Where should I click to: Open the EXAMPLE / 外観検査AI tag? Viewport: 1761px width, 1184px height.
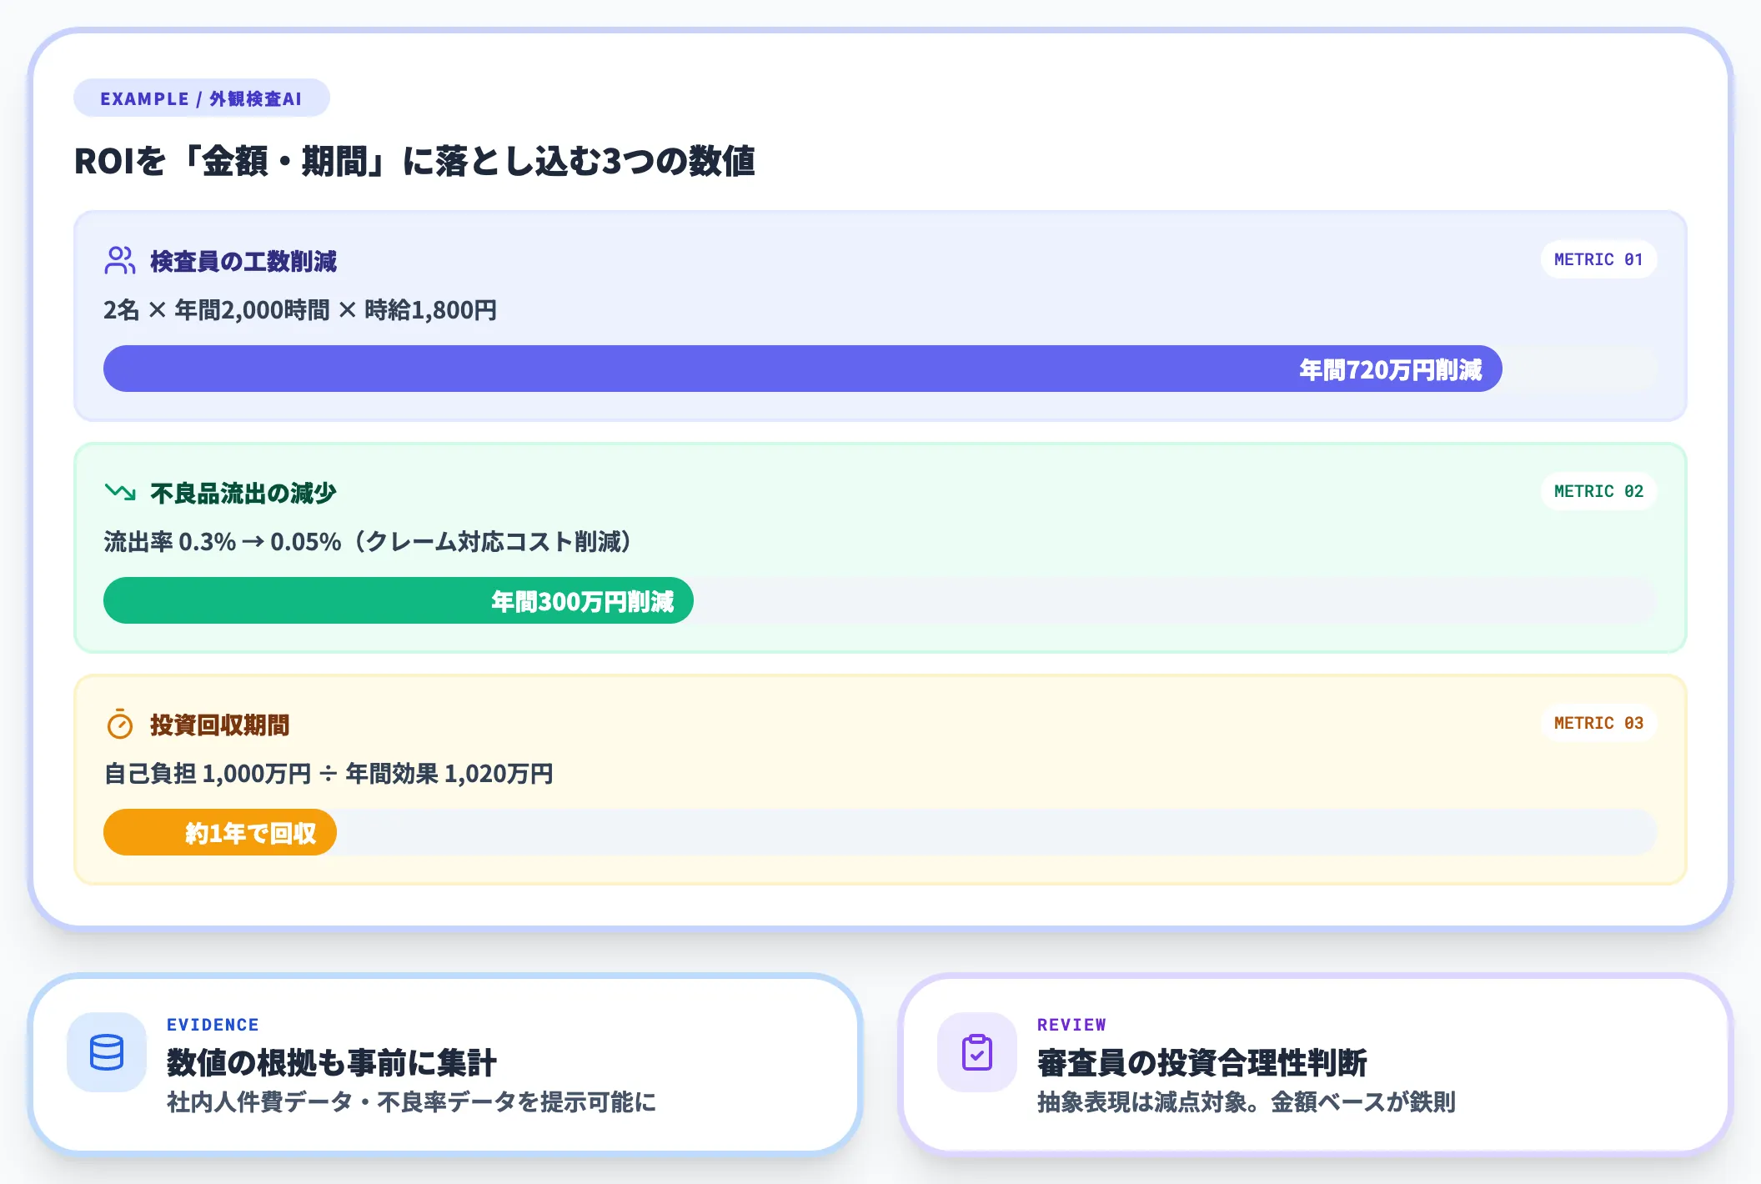pos(201,98)
